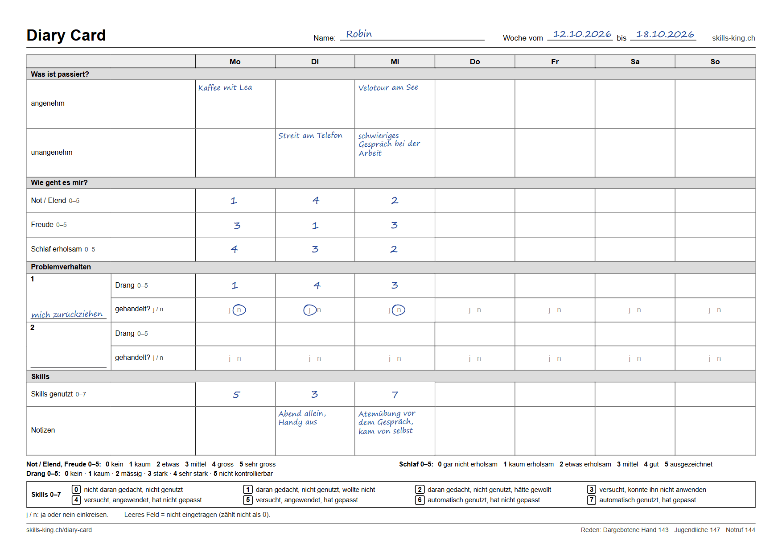
Task: Choose j under Do for behaviour 1
Action: (469, 310)
